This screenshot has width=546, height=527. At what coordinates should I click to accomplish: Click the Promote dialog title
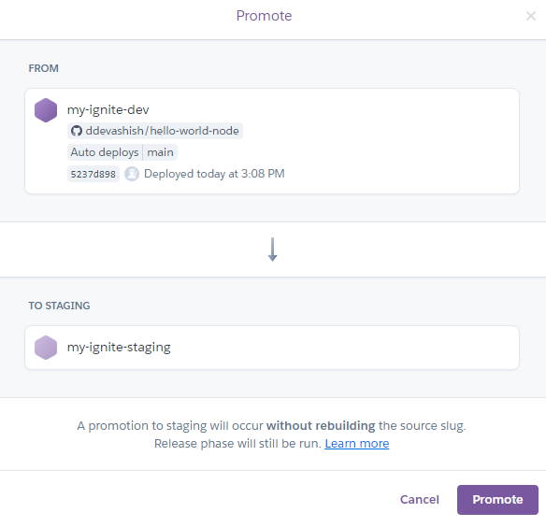[264, 16]
